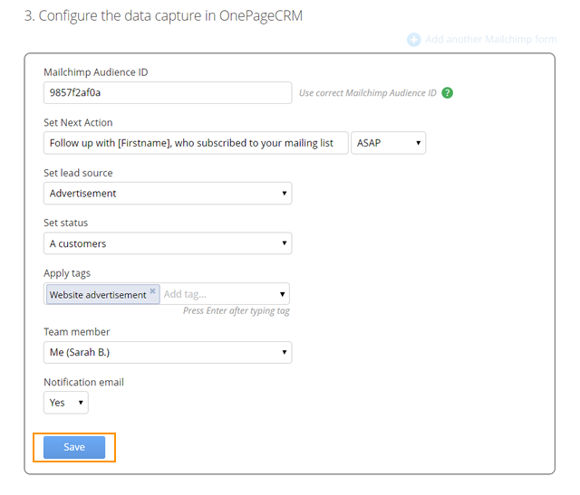Expand the Apply tags dropdown arrow

(282, 294)
